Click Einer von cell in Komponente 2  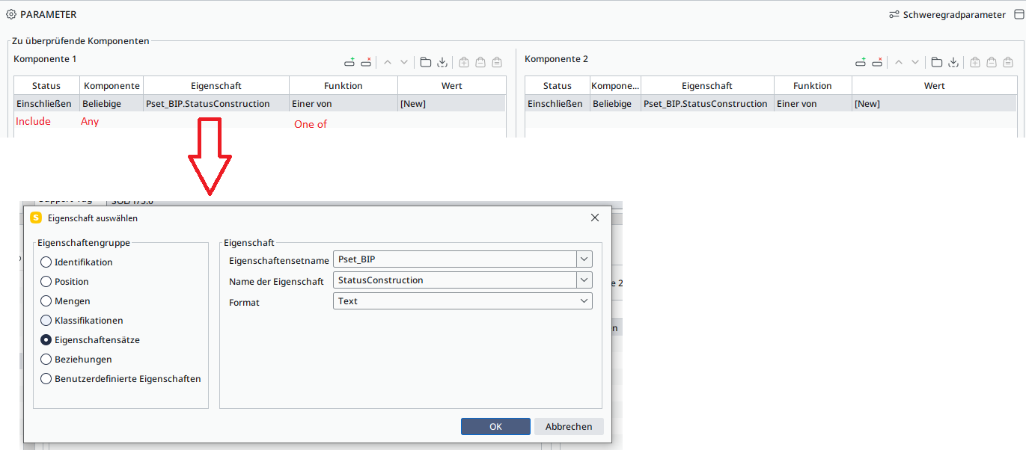tap(813, 104)
